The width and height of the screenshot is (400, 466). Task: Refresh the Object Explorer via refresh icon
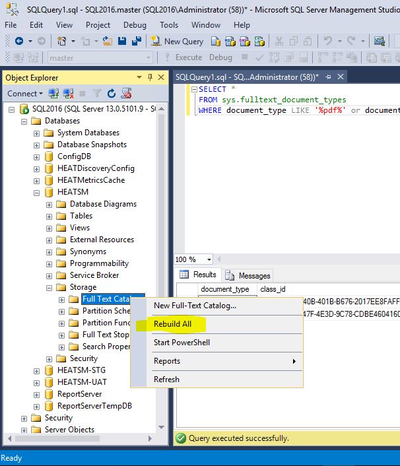(x=112, y=94)
